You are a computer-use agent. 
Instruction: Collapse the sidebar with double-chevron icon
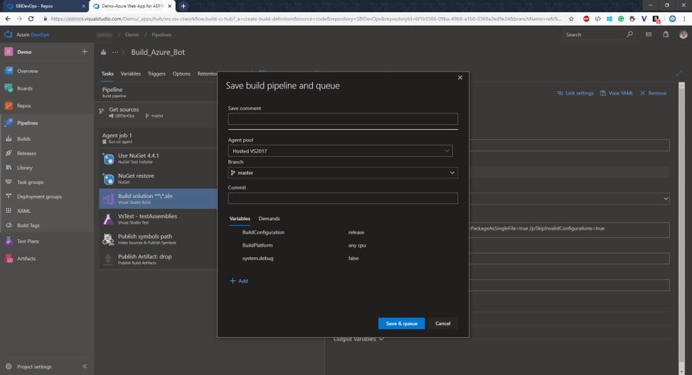click(84, 367)
